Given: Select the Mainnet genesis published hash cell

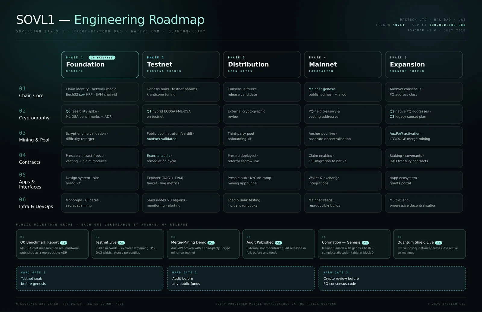Looking at the screenshot, I should click(x=343, y=92).
